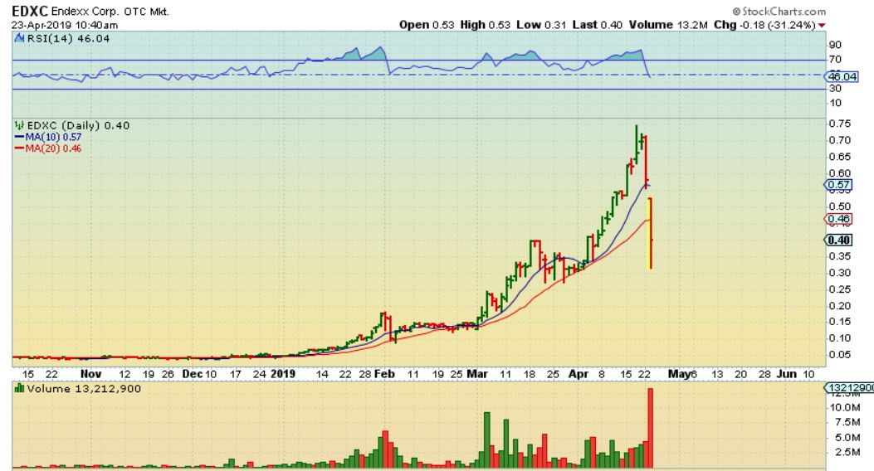The image size is (874, 471).
Task: Click the candlestick icon before EDXC (Daily)
Action: click(x=20, y=126)
